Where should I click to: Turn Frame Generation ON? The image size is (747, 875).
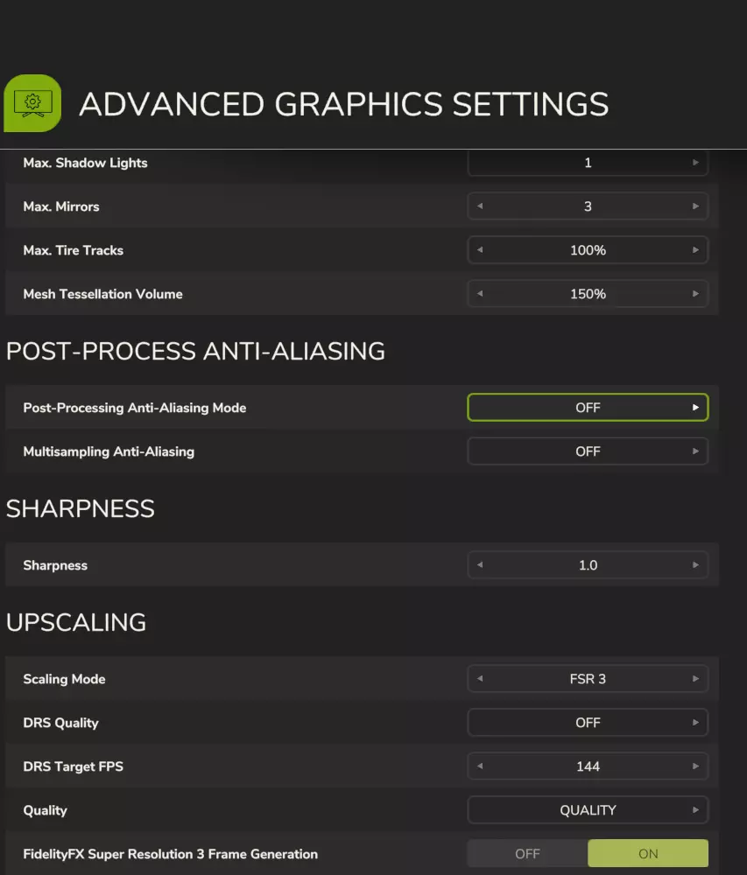tap(648, 854)
